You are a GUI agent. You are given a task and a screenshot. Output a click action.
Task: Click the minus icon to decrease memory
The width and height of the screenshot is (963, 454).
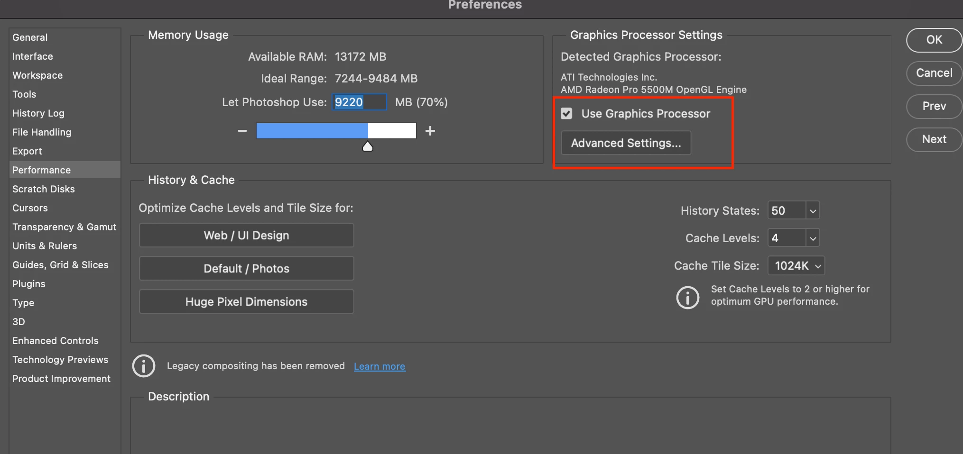[x=242, y=131]
